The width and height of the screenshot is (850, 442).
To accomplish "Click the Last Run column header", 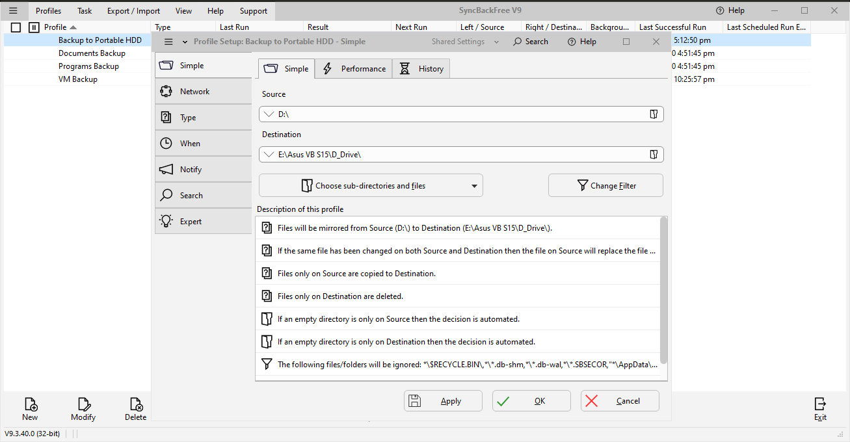I will coord(259,27).
